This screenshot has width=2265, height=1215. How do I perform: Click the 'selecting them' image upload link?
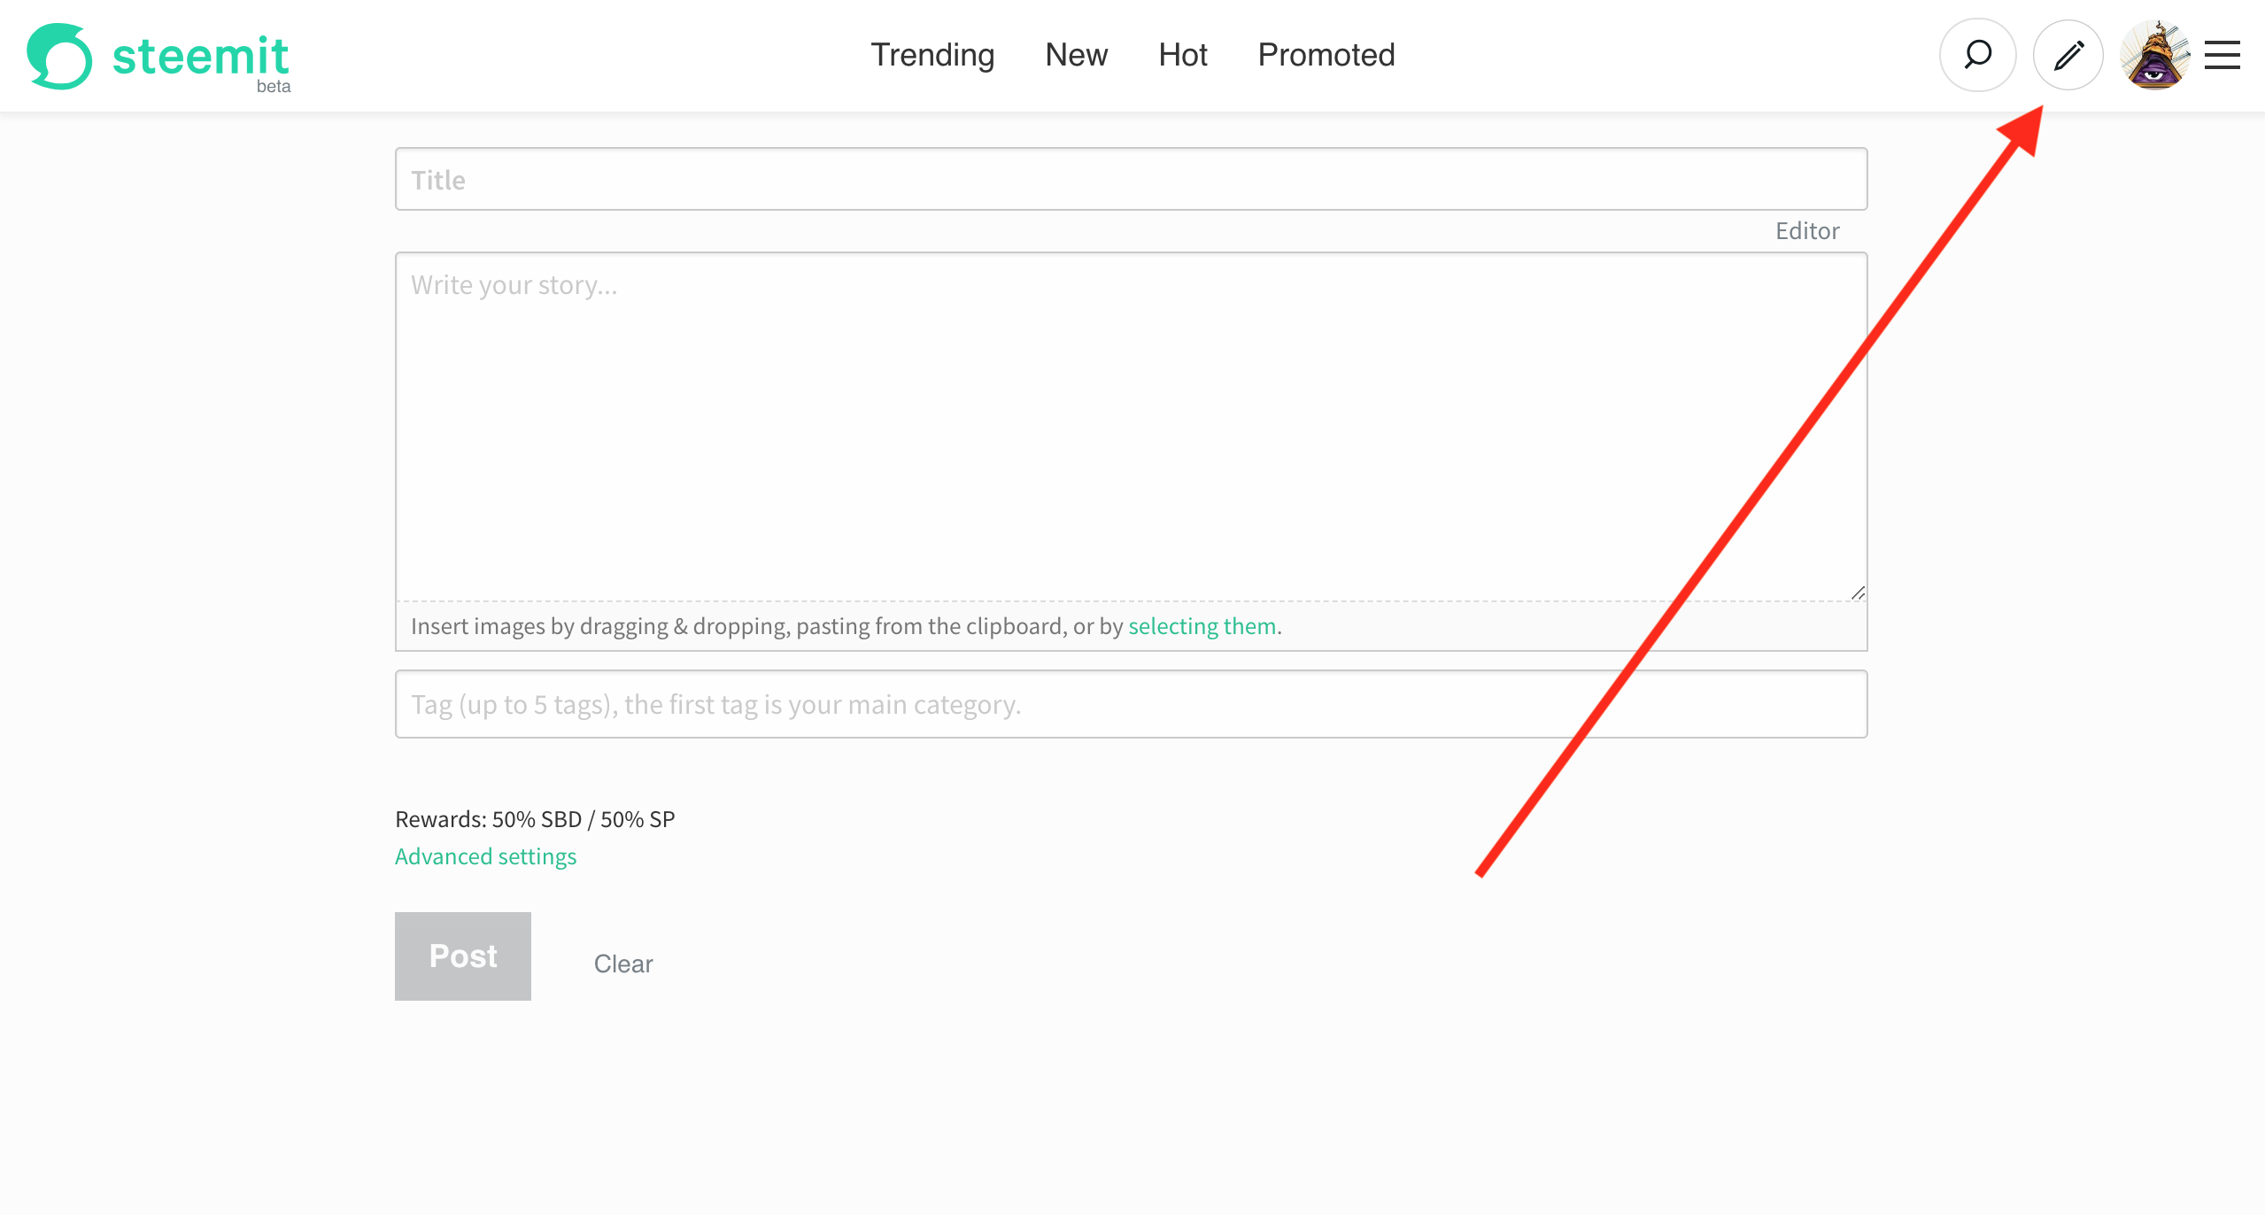(x=1202, y=626)
